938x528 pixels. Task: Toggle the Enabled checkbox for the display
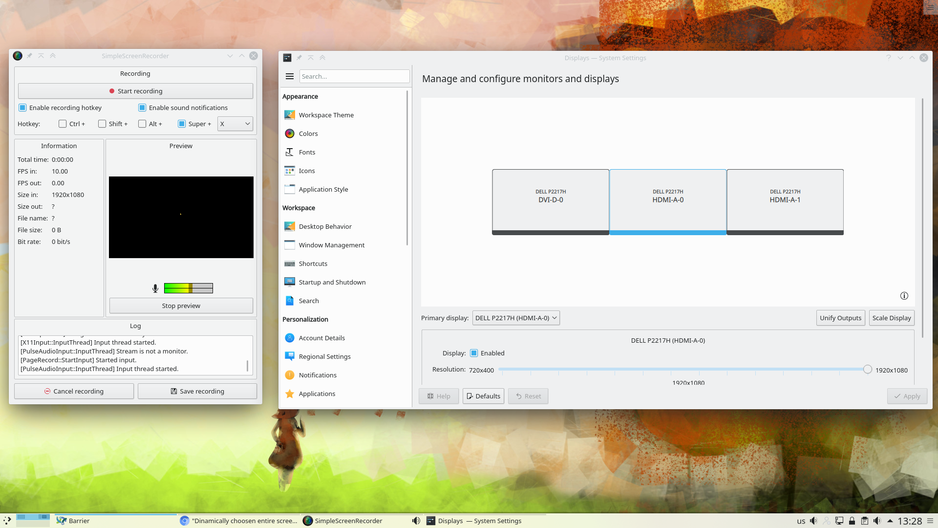[x=474, y=353]
